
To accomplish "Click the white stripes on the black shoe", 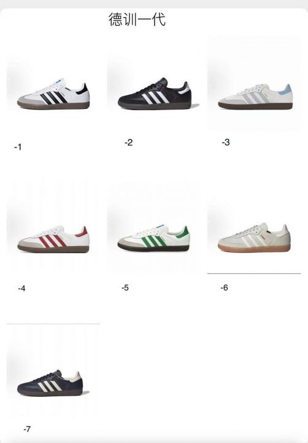I will [x=156, y=97].
